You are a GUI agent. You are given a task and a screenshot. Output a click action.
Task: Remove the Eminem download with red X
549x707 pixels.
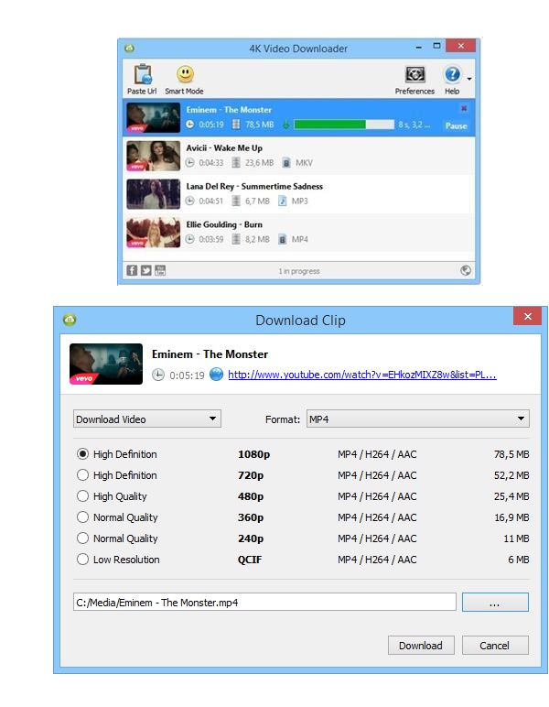[x=463, y=109]
